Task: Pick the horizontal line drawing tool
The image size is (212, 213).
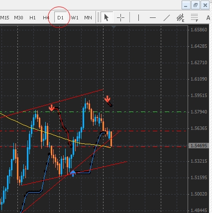Action: [x=153, y=17]
